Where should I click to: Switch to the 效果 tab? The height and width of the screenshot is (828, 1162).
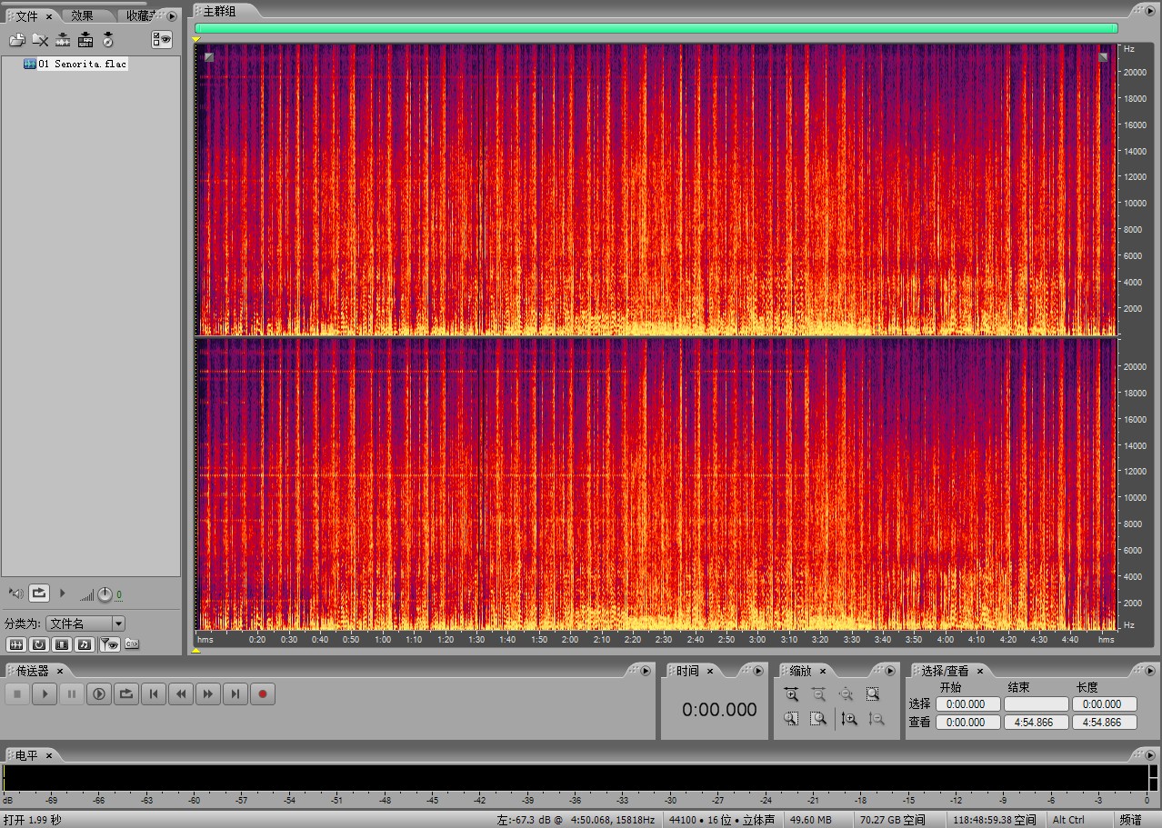pyautogui.click(x=83, y=15)
